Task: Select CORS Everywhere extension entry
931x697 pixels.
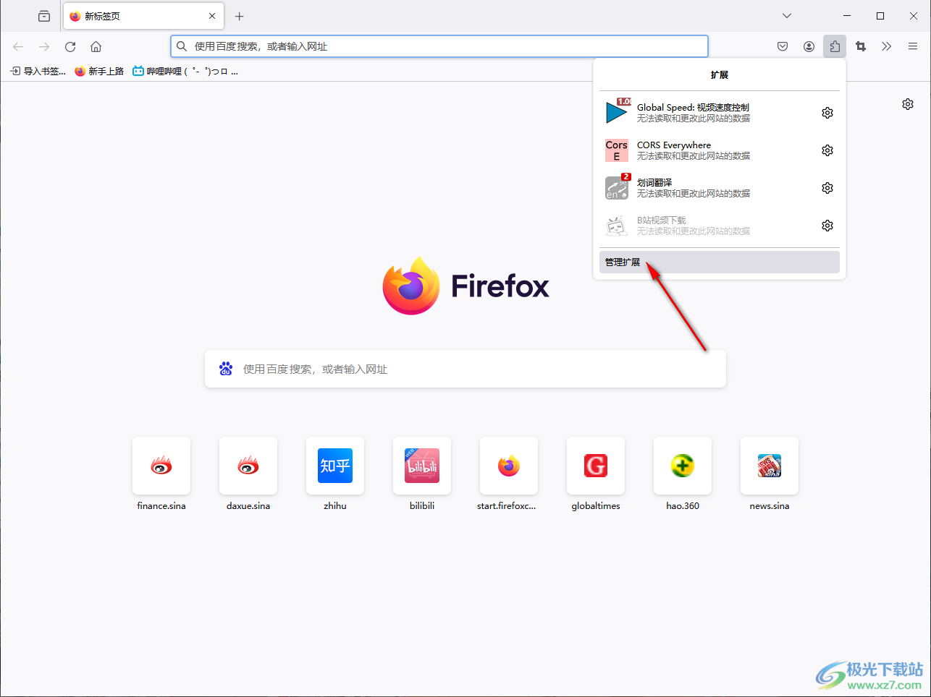Action: click(x=707, y=150)
